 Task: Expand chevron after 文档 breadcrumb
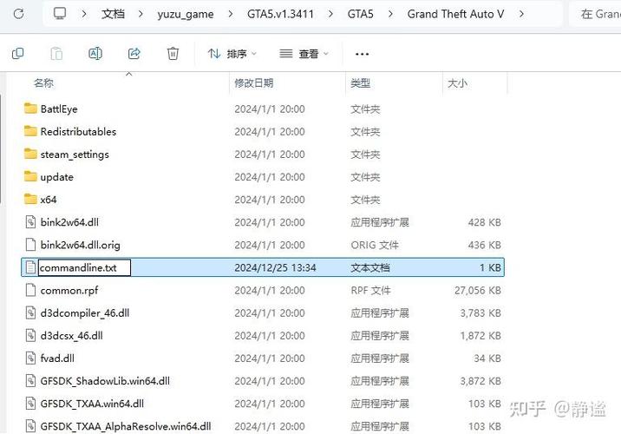(x=141, y=14)
